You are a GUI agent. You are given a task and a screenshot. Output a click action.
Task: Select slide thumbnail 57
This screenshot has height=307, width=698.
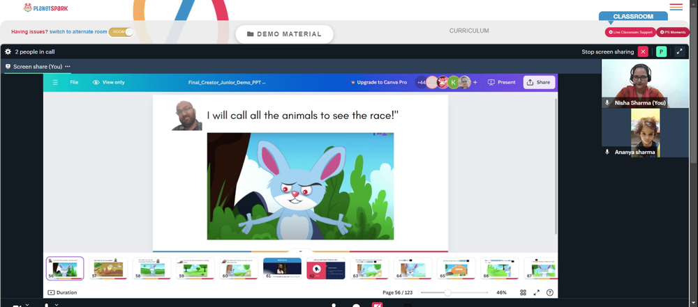click(108, 268)
